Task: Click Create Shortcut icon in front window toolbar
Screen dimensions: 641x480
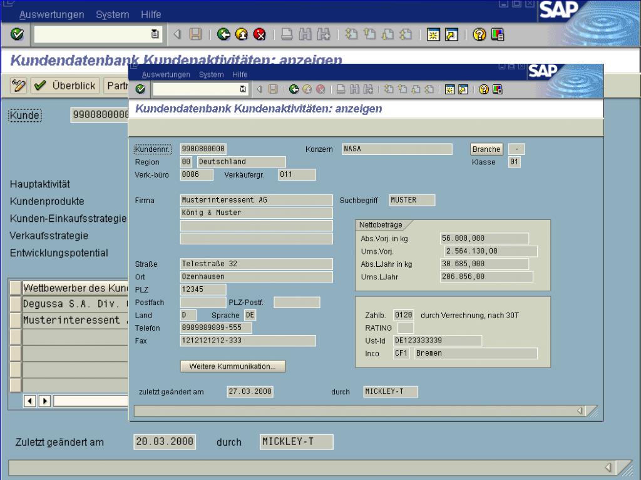Action: coord(463,89)
